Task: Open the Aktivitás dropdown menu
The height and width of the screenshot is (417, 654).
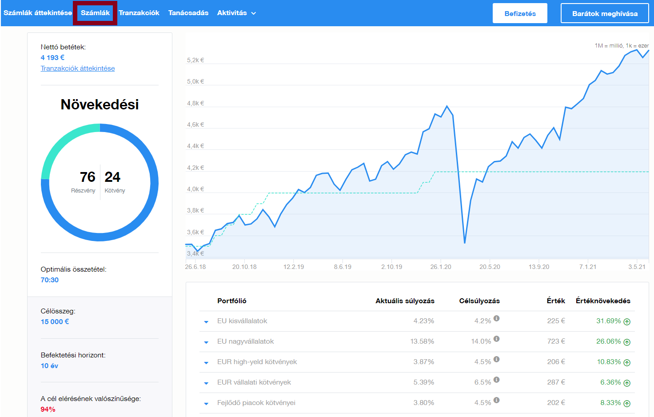Action: click(236, 13)
